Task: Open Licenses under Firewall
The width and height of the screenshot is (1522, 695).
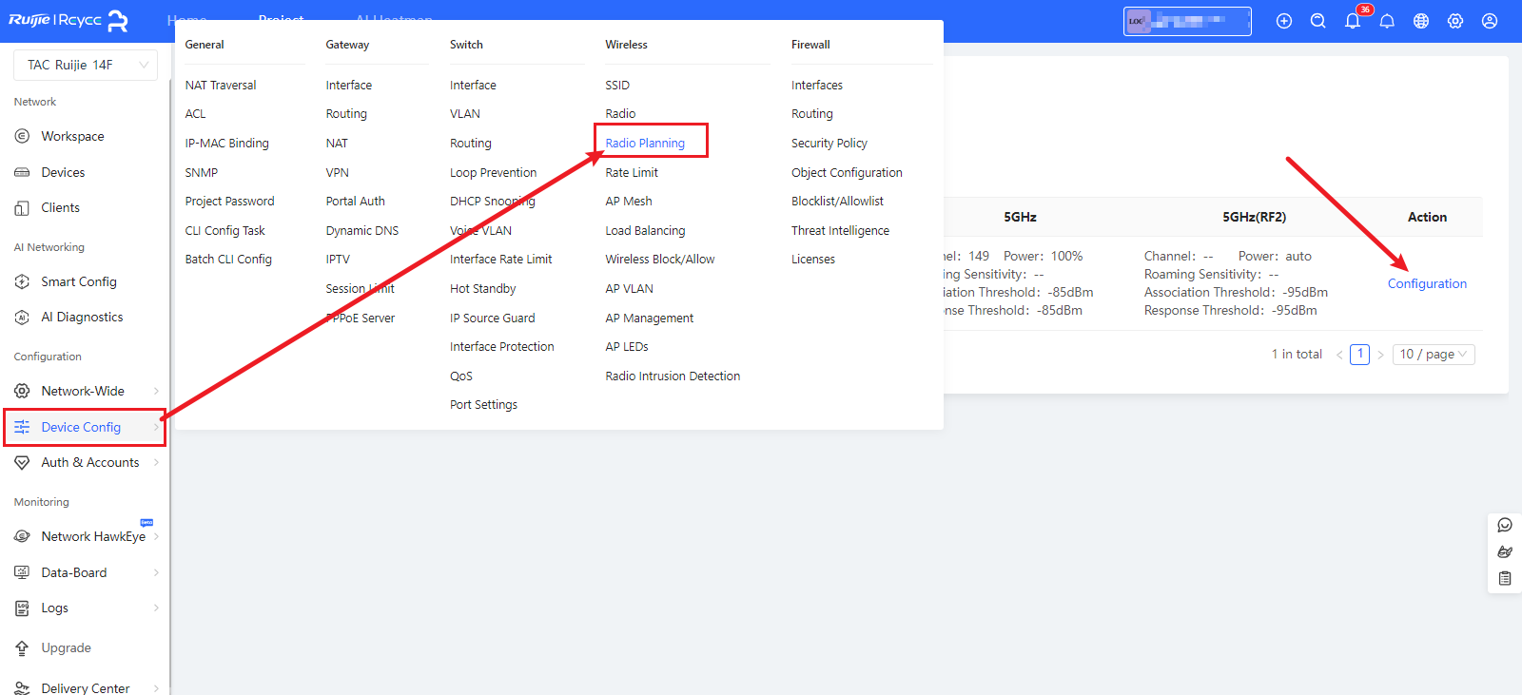Action: tap(812, 259)
